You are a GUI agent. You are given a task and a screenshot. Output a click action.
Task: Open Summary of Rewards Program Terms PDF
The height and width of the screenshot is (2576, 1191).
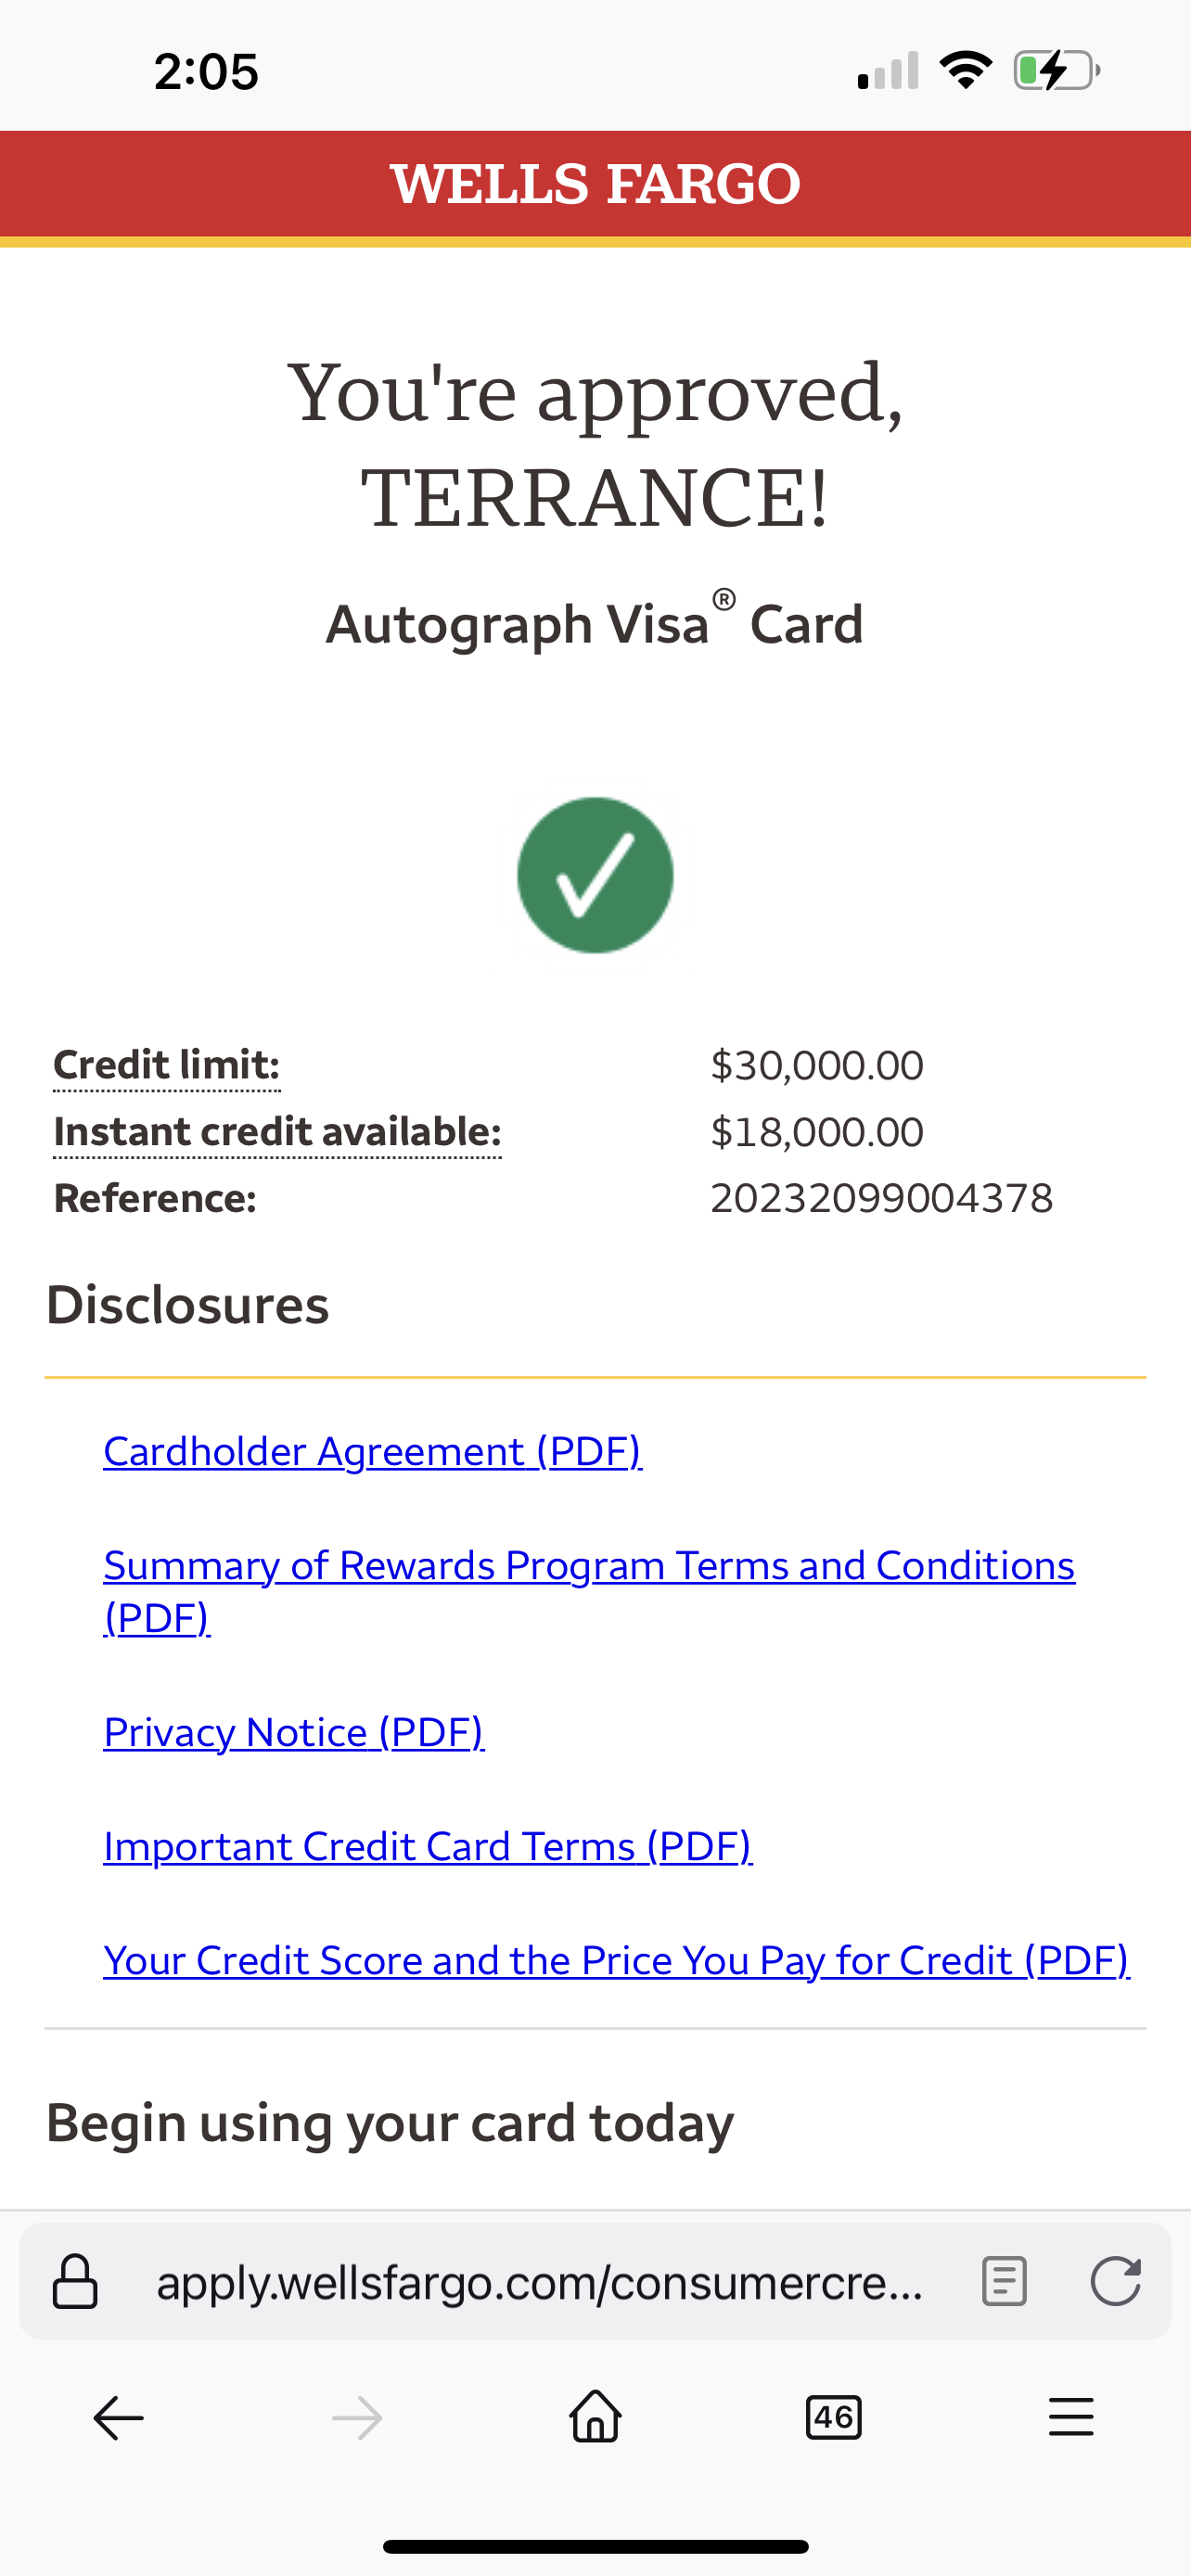pyautogui.click(x=588, y=1566)
